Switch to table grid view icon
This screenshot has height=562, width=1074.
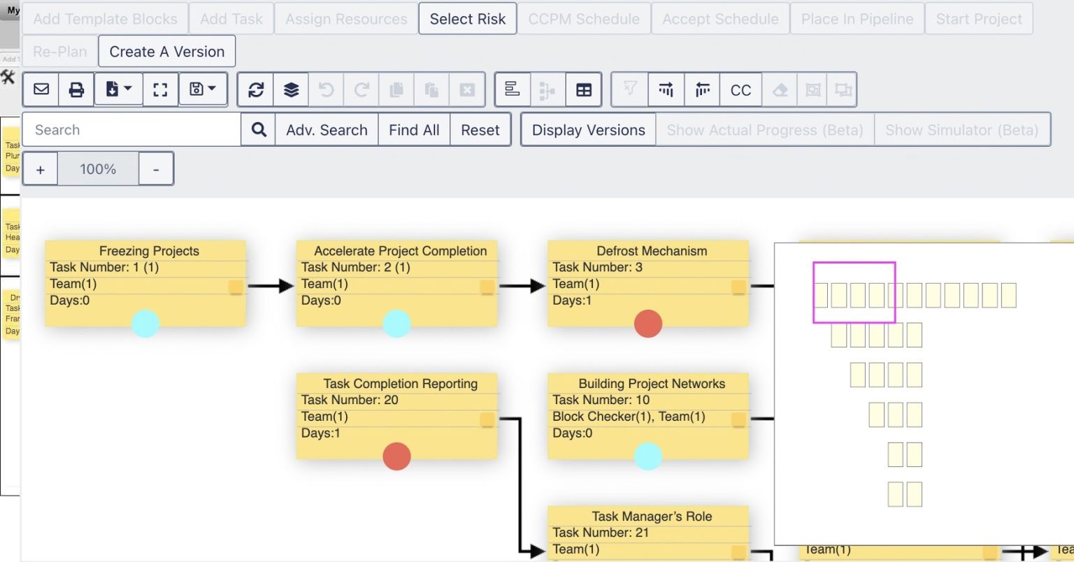point(583,89)
